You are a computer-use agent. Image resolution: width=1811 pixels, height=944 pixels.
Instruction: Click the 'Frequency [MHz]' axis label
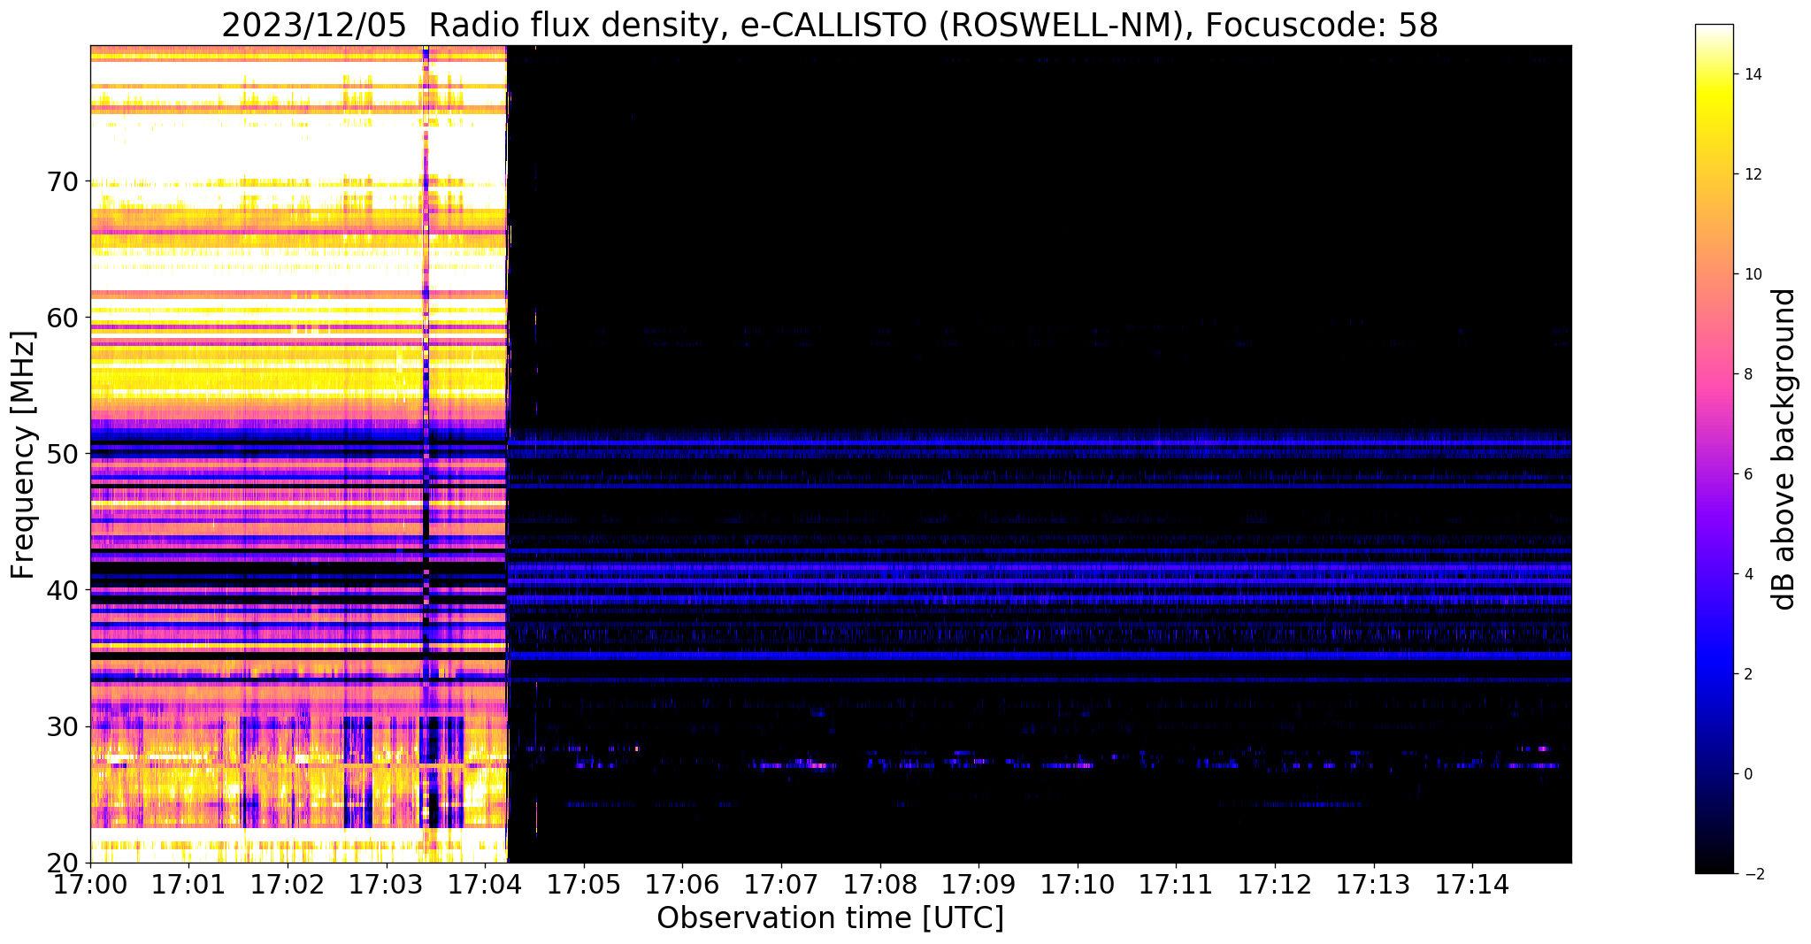[24, 455]
